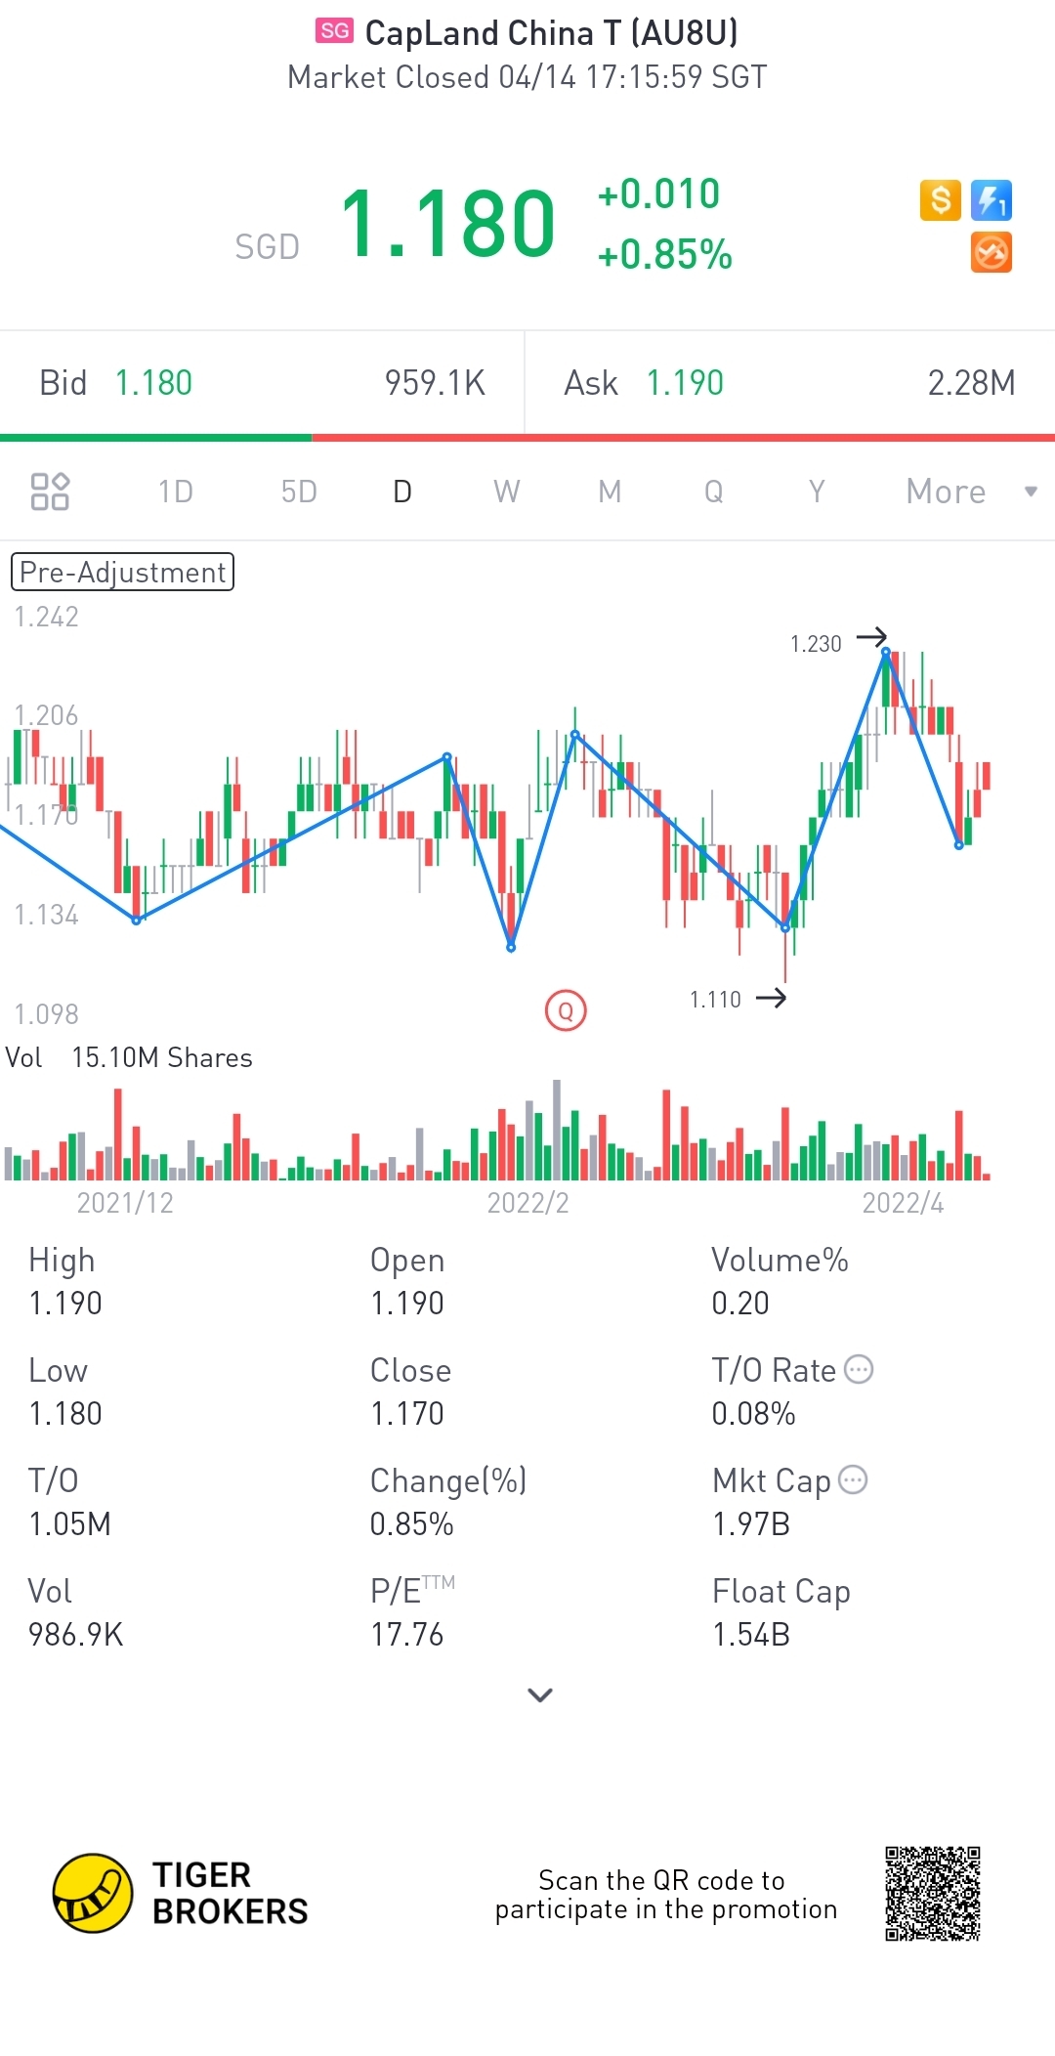
Task: Tap the bid-ask ratio bar
Action: coord(527,438)
